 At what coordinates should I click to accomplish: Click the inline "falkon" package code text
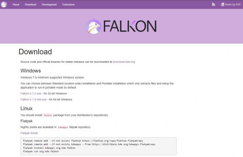(48, 115)
